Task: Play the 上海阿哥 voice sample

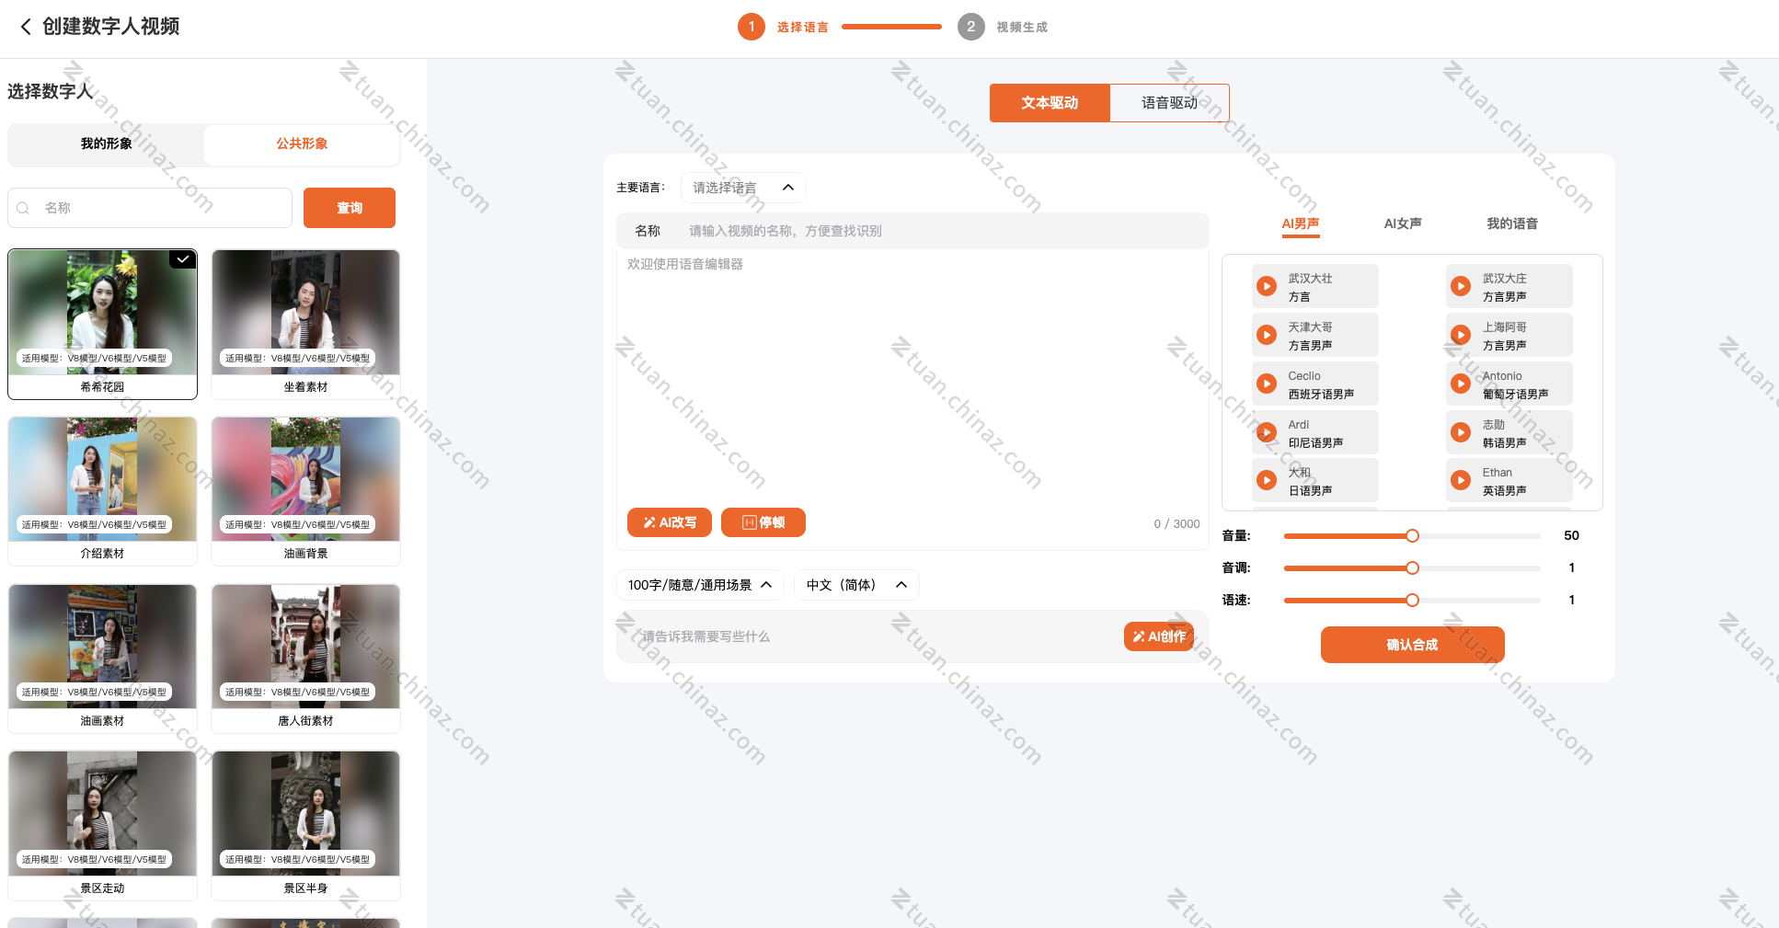Action: point(1461,335)
